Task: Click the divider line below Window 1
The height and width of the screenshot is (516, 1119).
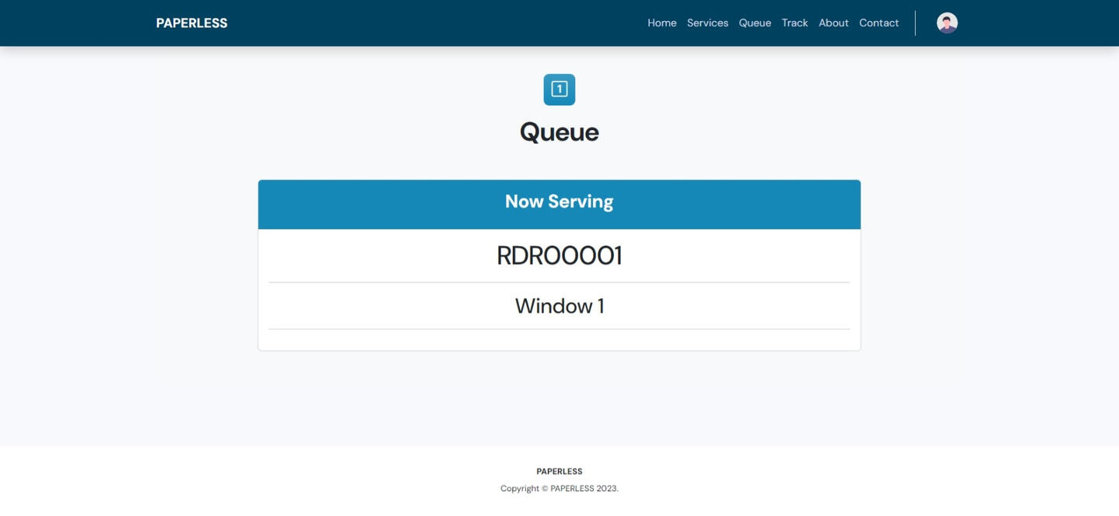Action: 559,329
